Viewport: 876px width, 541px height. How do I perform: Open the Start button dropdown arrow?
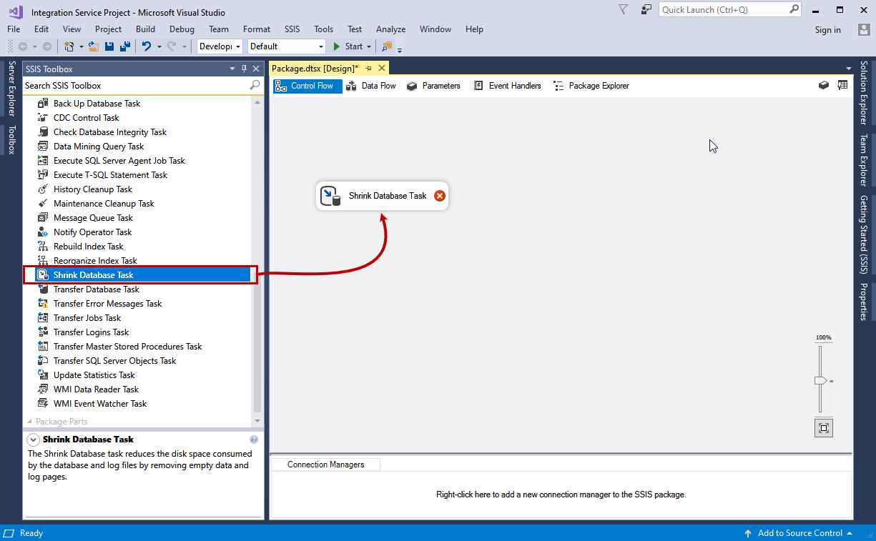click(x=369, y=46)
